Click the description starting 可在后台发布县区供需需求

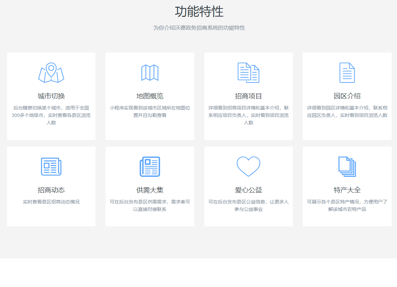tap(150, 205)
